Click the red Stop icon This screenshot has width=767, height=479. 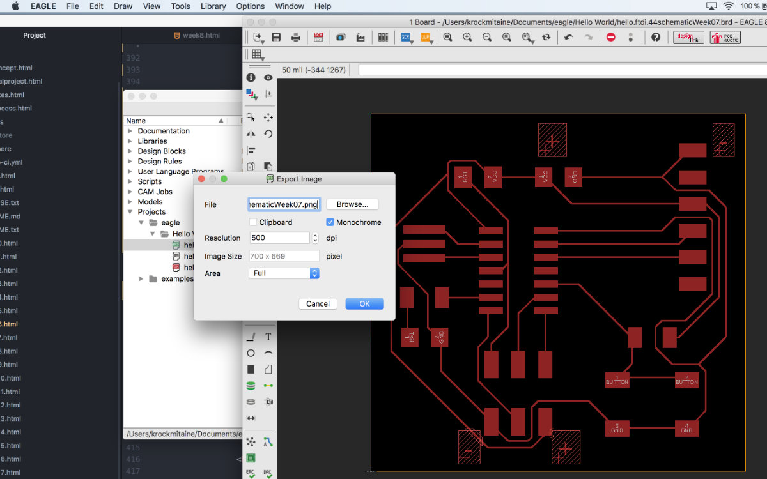coord(610,37)
